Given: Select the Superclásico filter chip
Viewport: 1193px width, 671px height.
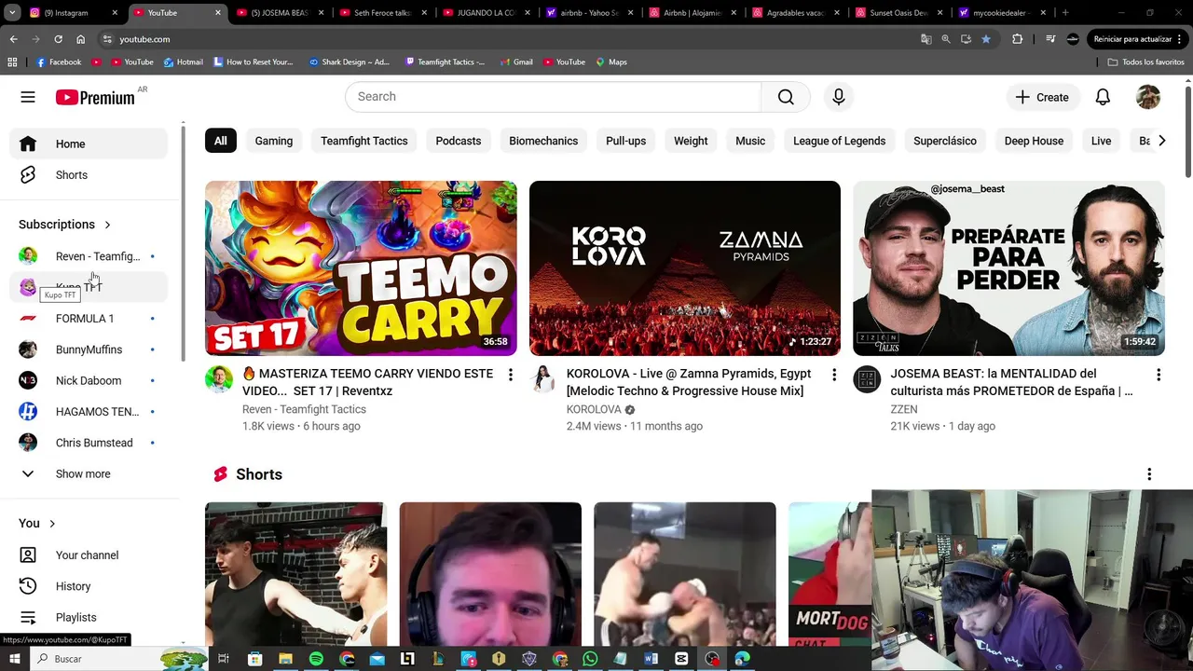Looking at the screenshot, I should click(945, 141).
